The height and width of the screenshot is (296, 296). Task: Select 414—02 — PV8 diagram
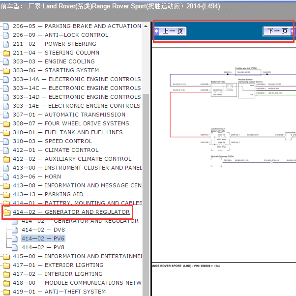pos(43,247)
